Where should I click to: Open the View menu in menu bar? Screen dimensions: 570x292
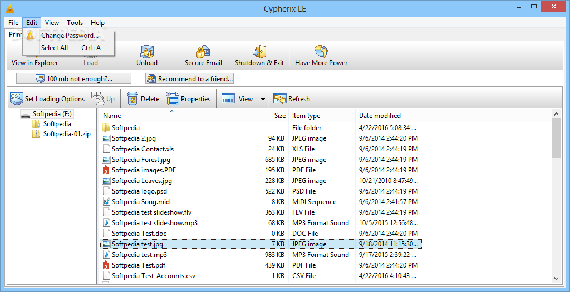pyautogui.click(x=52, y=22)
